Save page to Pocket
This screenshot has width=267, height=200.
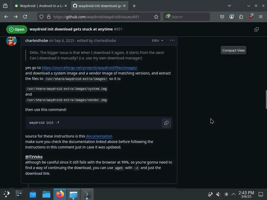(222, 17)
